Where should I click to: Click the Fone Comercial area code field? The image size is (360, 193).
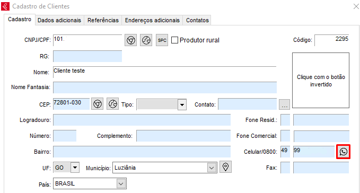click(x=285, y=136)
